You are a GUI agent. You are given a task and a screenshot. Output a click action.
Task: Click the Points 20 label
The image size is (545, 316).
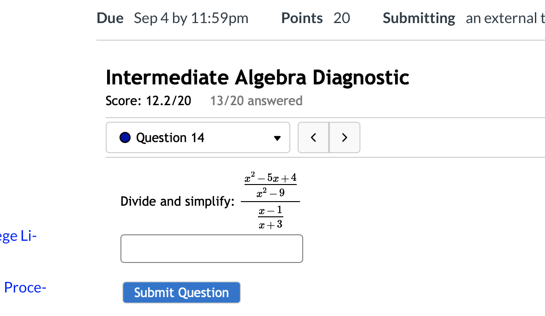316,18
